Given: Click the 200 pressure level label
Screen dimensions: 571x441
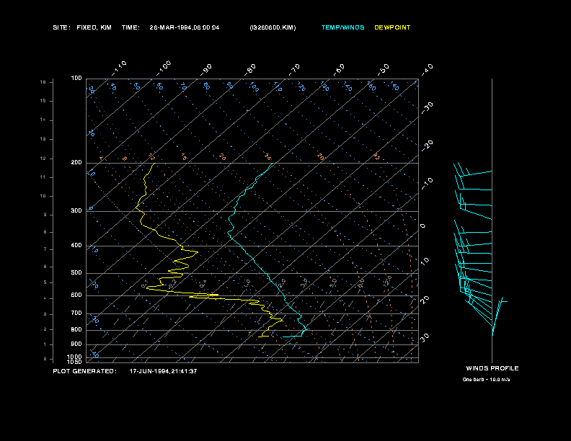Looking at the screenshot, I should pyautogui.click(x=76, y=163).
